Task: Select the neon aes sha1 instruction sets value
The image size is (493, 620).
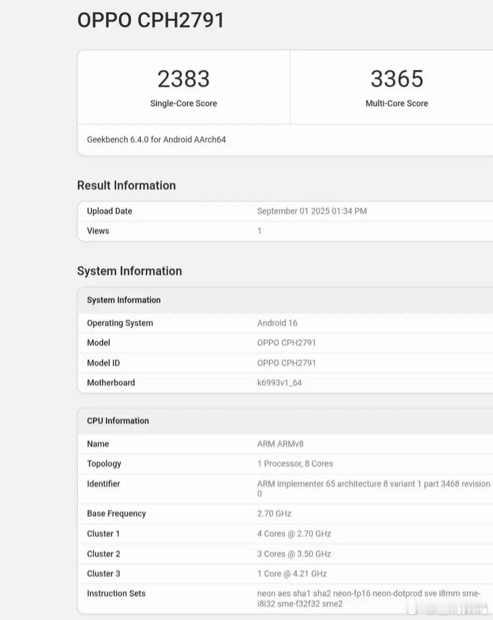Action: pos(369,598)
